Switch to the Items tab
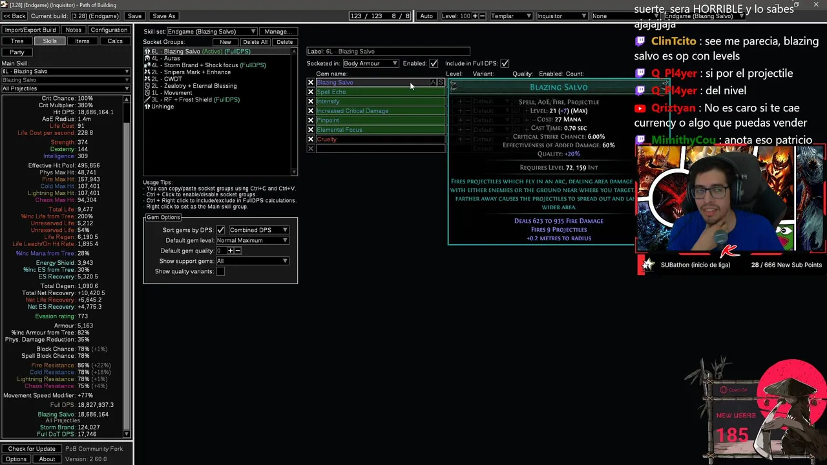The height and width of the screenshot is (465, 827). (x=82, y=41)
